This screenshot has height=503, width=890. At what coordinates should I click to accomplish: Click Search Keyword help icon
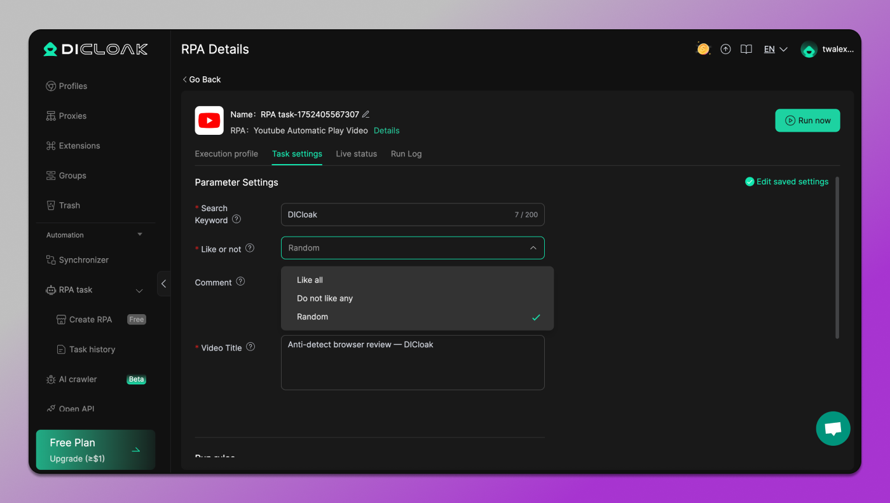[236, 219]
